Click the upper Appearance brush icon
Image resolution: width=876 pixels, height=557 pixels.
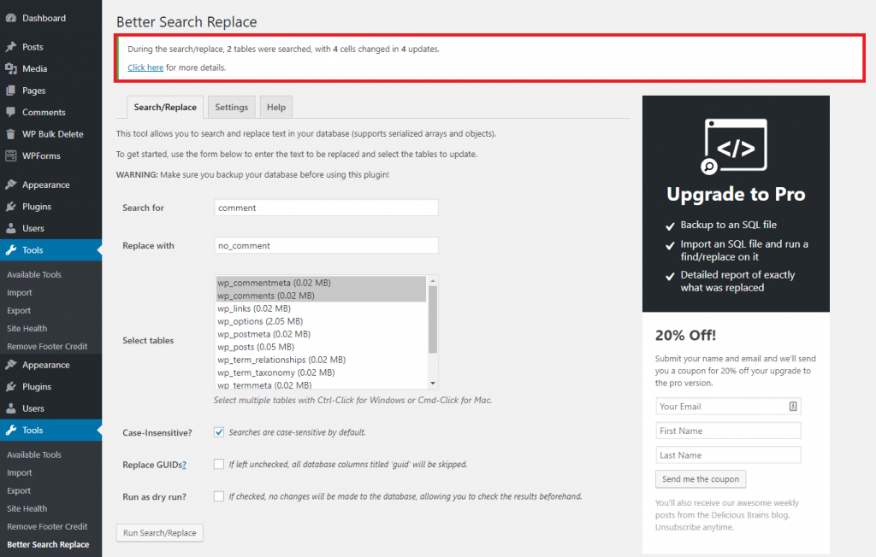point(10,185)
